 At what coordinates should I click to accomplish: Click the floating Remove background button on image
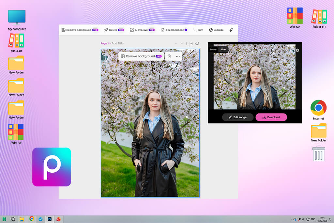tap(141, 56)
